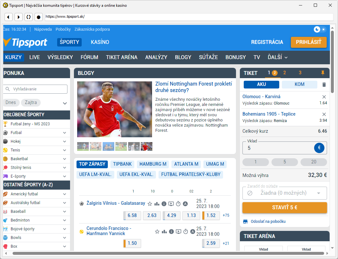Screen dimensions: 338x259
Task: Pin the Tiket panel with the pushpin icon
Action: [x=323, y=73]
